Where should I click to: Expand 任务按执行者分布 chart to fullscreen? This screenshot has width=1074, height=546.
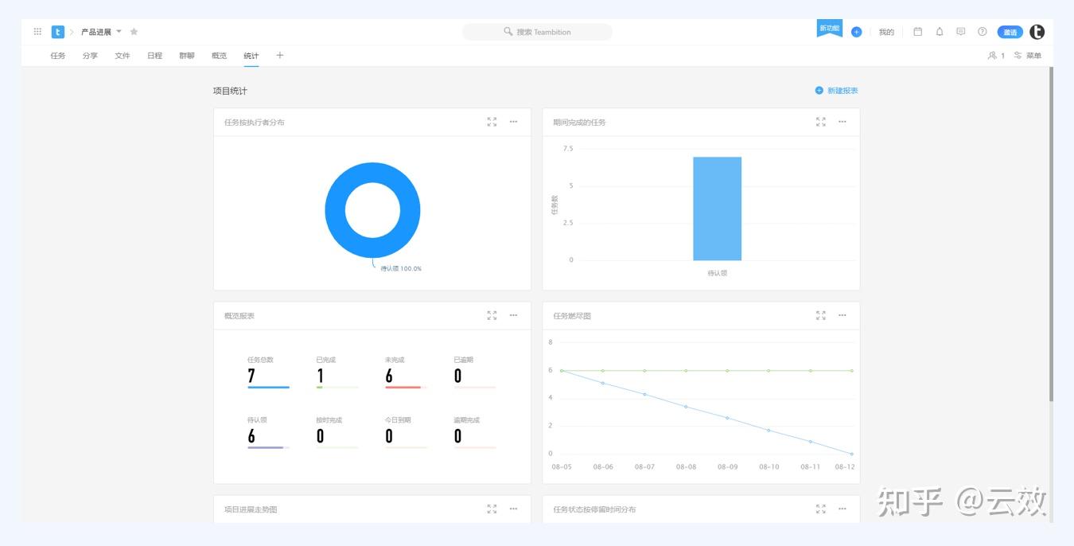tap(492, 122)
